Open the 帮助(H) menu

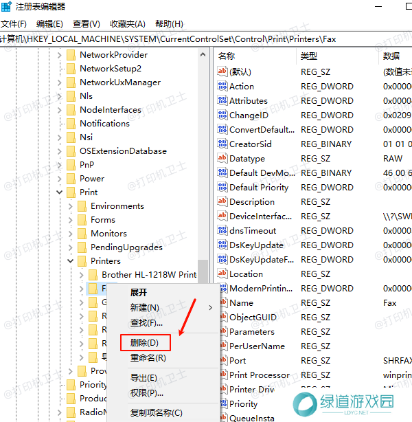pos(169,24)
